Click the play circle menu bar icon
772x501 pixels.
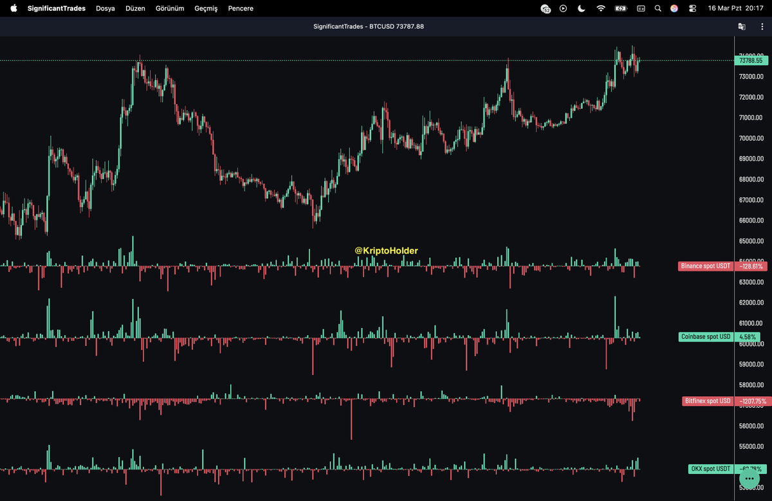point(564,8)
